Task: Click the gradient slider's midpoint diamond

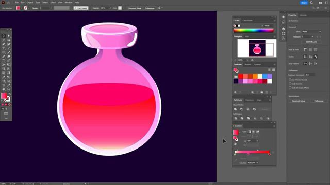Action: click(258, 150)
